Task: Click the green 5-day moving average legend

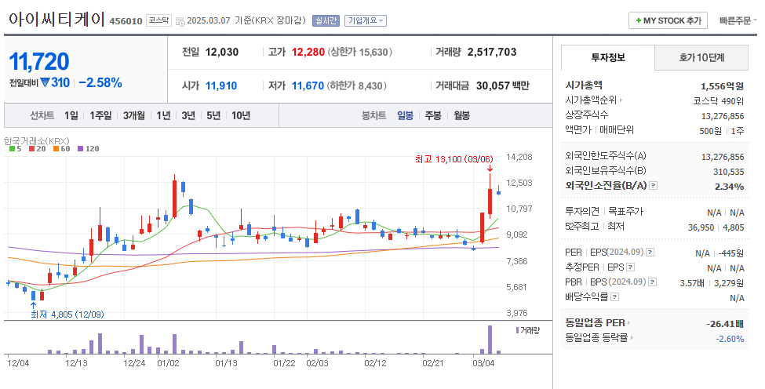Action: click(16, 149)
